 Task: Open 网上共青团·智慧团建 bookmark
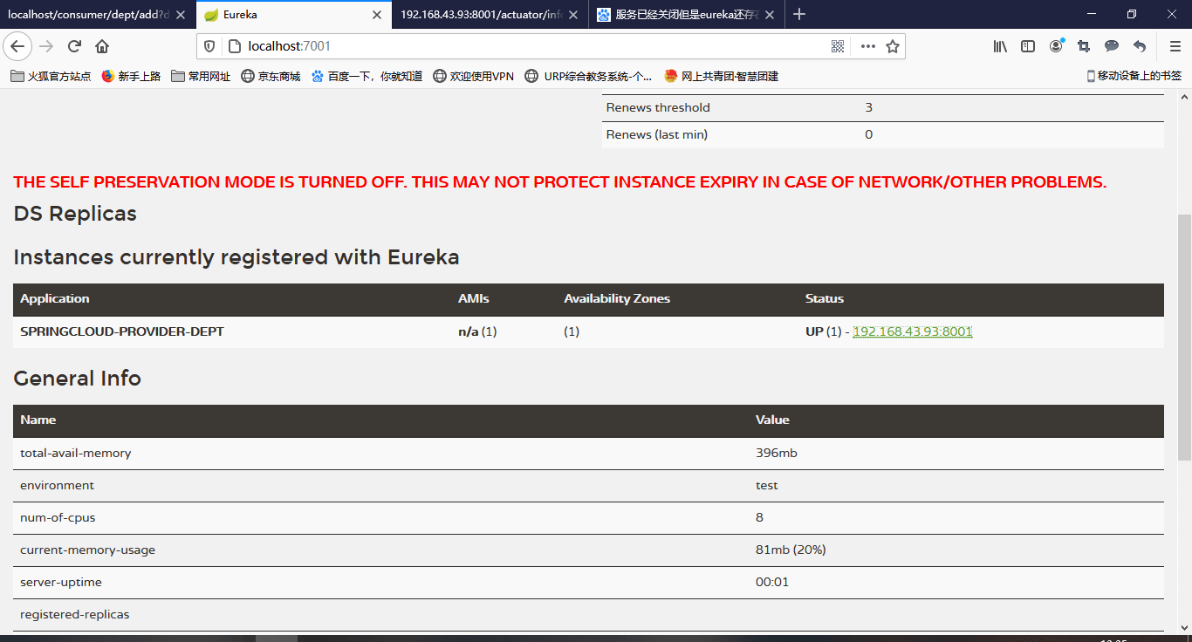pos(721,76)
